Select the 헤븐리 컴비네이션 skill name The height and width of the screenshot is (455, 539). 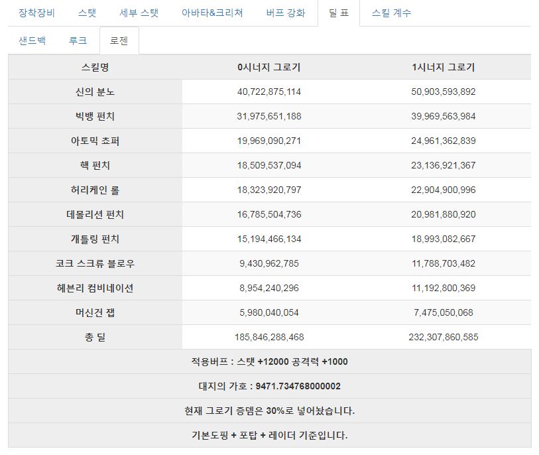pyautogui.click(x=95, y=289)
